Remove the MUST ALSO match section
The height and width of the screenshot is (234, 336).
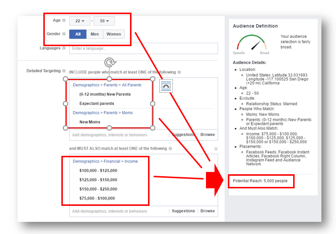(216, 149)
